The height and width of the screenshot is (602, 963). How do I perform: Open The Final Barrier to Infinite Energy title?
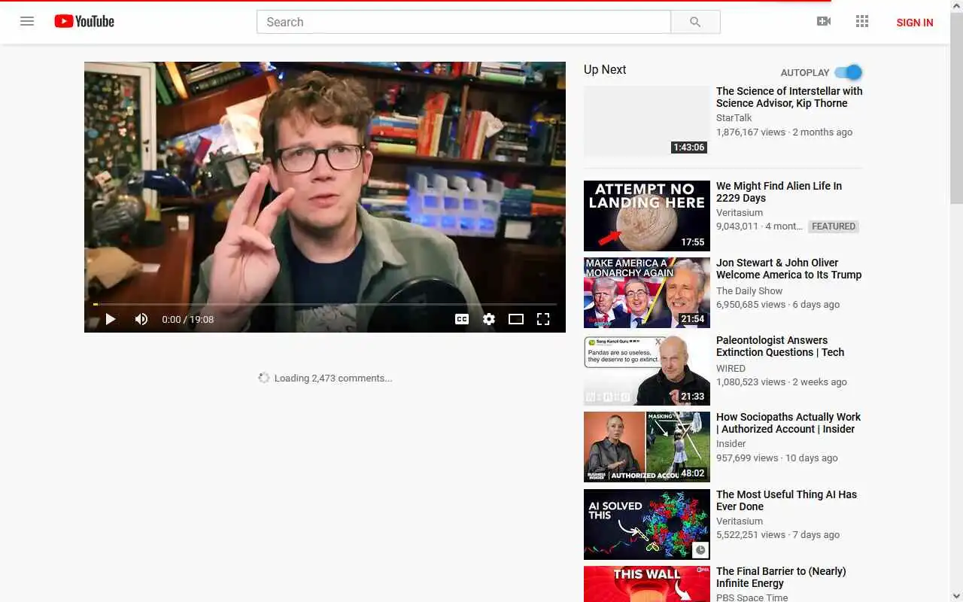(x=781, y=577)
